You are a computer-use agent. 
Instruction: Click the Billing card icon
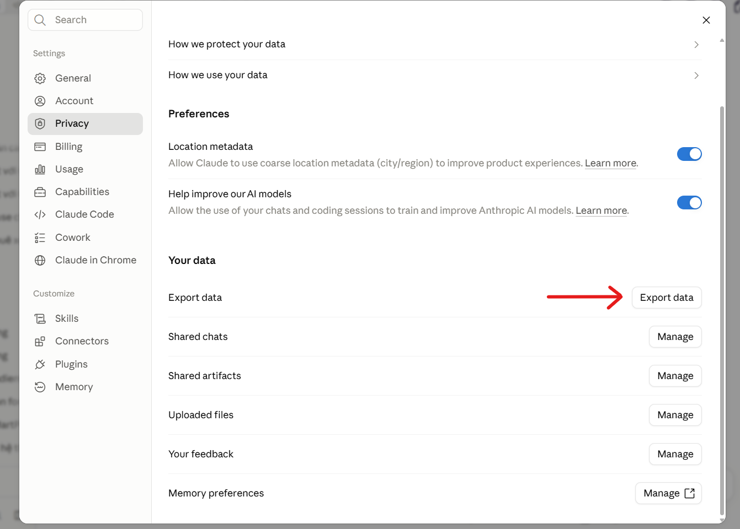tap(40, 147)
